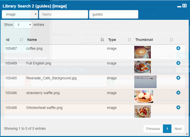
Task: Click the strawberry waffle thumbnail image
Action: click(x=144, y=97)
